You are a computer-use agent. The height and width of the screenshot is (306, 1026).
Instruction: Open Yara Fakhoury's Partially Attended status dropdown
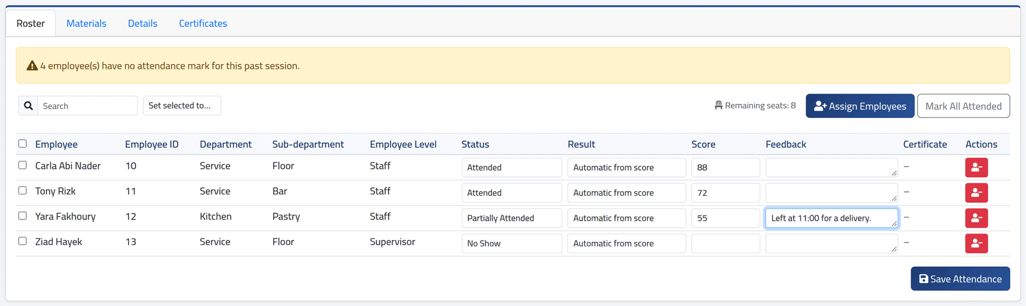coord(512,218)
